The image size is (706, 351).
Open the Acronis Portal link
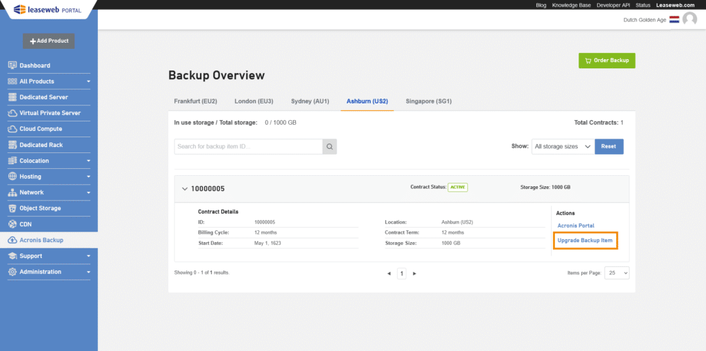[576, 225]
